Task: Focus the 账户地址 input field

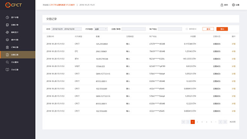Action: coord(170,29)
